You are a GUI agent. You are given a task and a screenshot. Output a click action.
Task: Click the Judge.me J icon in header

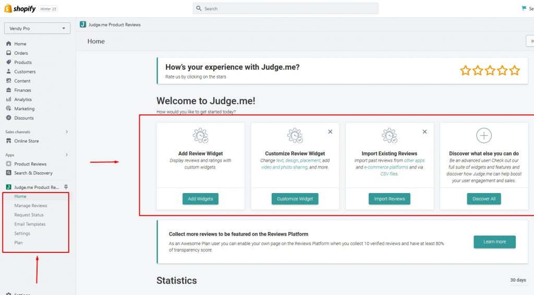click(x=83, y=24)
